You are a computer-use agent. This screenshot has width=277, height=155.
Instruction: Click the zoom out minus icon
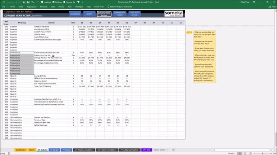[x=255, y=153]
